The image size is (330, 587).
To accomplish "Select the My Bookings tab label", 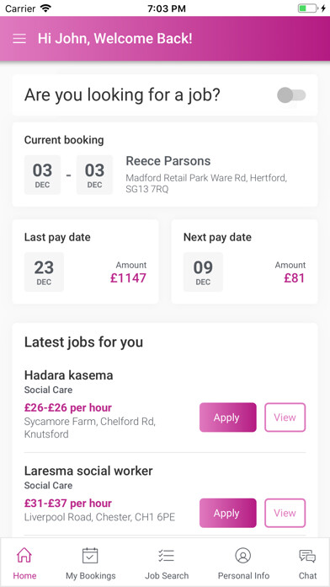I will (x=91, y=575).
